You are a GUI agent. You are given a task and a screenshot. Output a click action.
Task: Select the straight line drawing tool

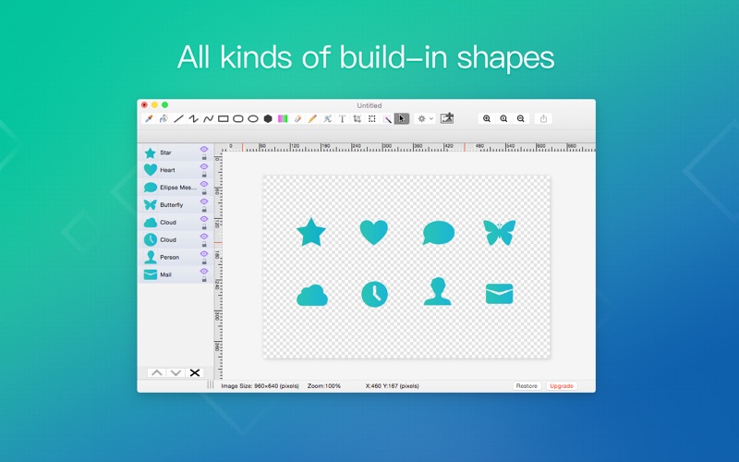point(178,118)
